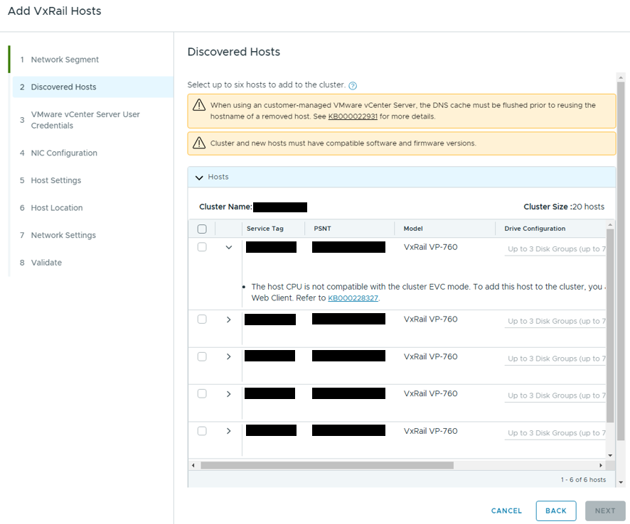Expand the fifth host row details
Screen dimensions: 630x524
pyautogui.click(x=229, y=431)
